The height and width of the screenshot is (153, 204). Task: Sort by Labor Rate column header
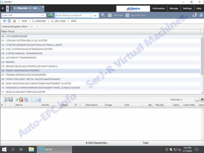coord(187,105)
